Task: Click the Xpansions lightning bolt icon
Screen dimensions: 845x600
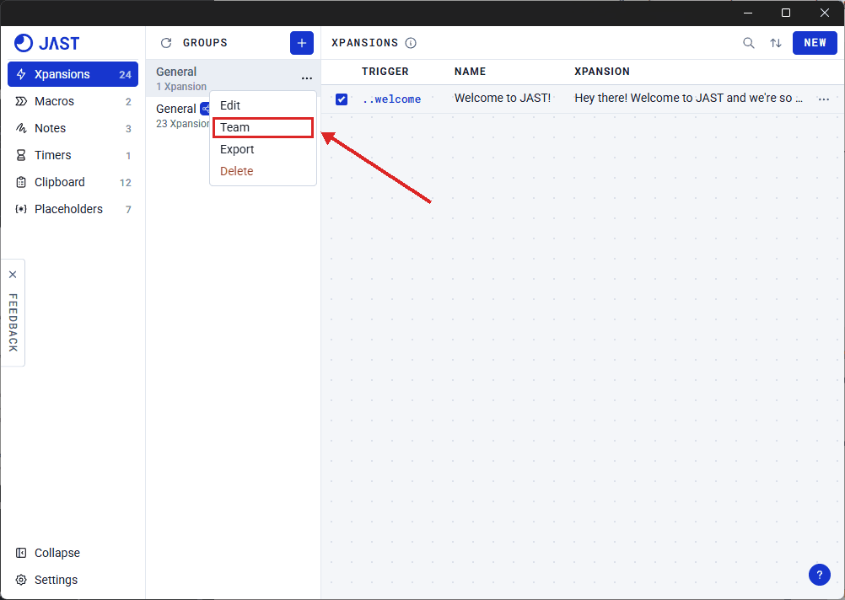Action: (x=21, y=74)
